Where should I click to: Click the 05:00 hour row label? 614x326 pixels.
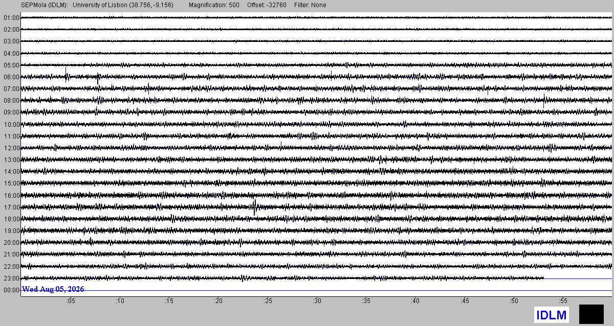click(x=11, y=65)
